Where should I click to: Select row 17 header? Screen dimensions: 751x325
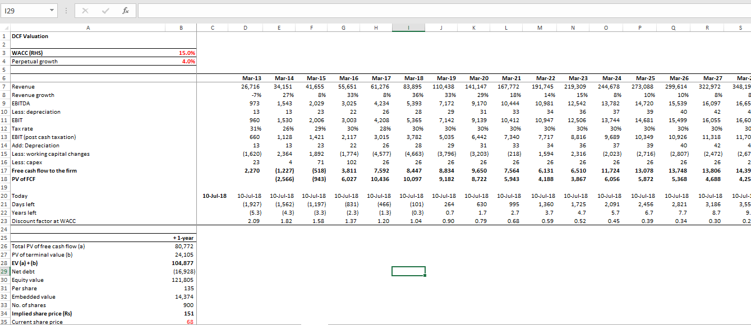point(5,171)
